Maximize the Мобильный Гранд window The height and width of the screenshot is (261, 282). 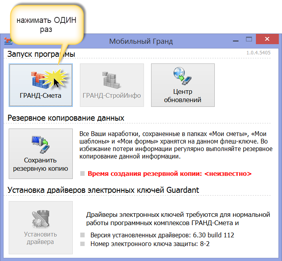[249, 39]
